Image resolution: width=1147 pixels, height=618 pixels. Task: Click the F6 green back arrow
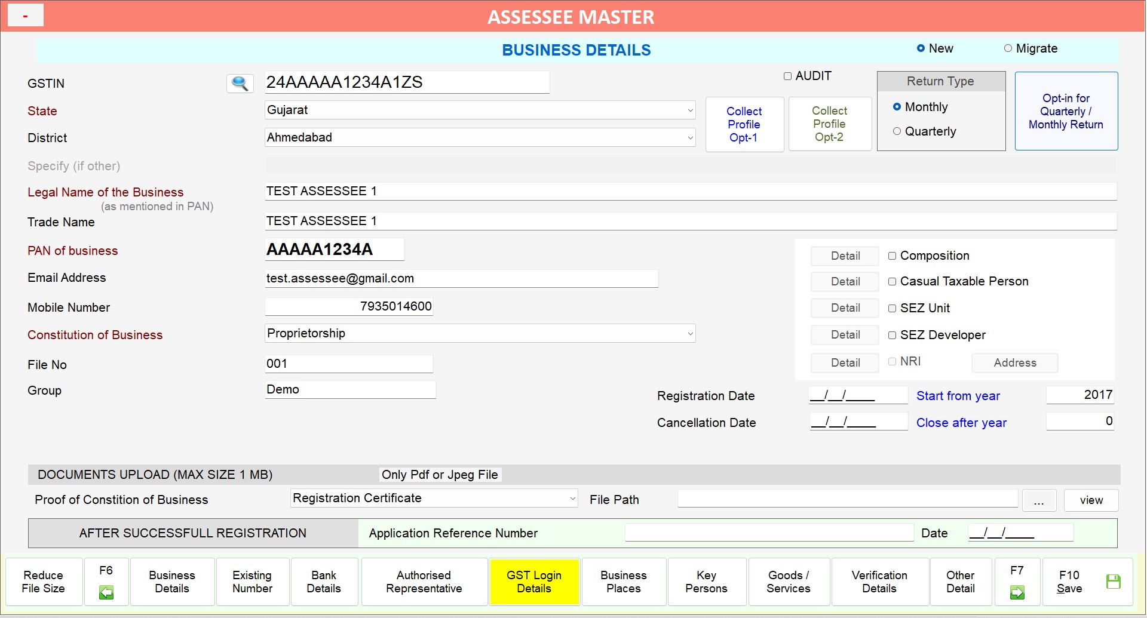(x=106, y=592)
